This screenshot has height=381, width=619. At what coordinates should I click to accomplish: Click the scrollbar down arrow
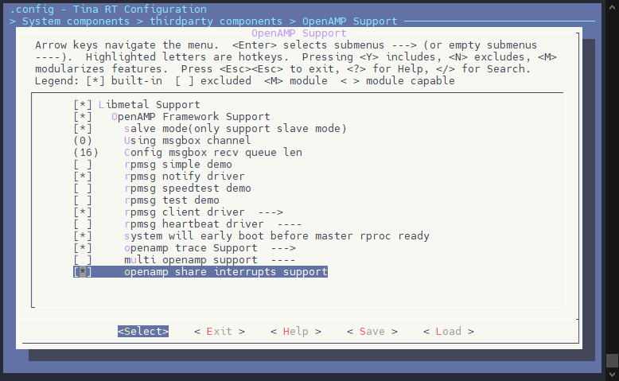[x=613, y=375]
